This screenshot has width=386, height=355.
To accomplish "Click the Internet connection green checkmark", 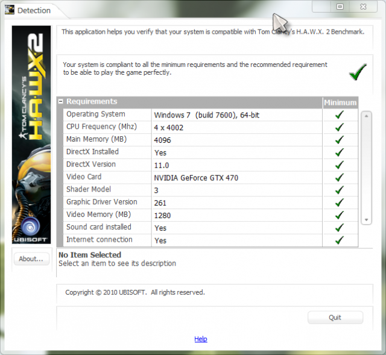I will pyautogui.click(x=340, y=240).
